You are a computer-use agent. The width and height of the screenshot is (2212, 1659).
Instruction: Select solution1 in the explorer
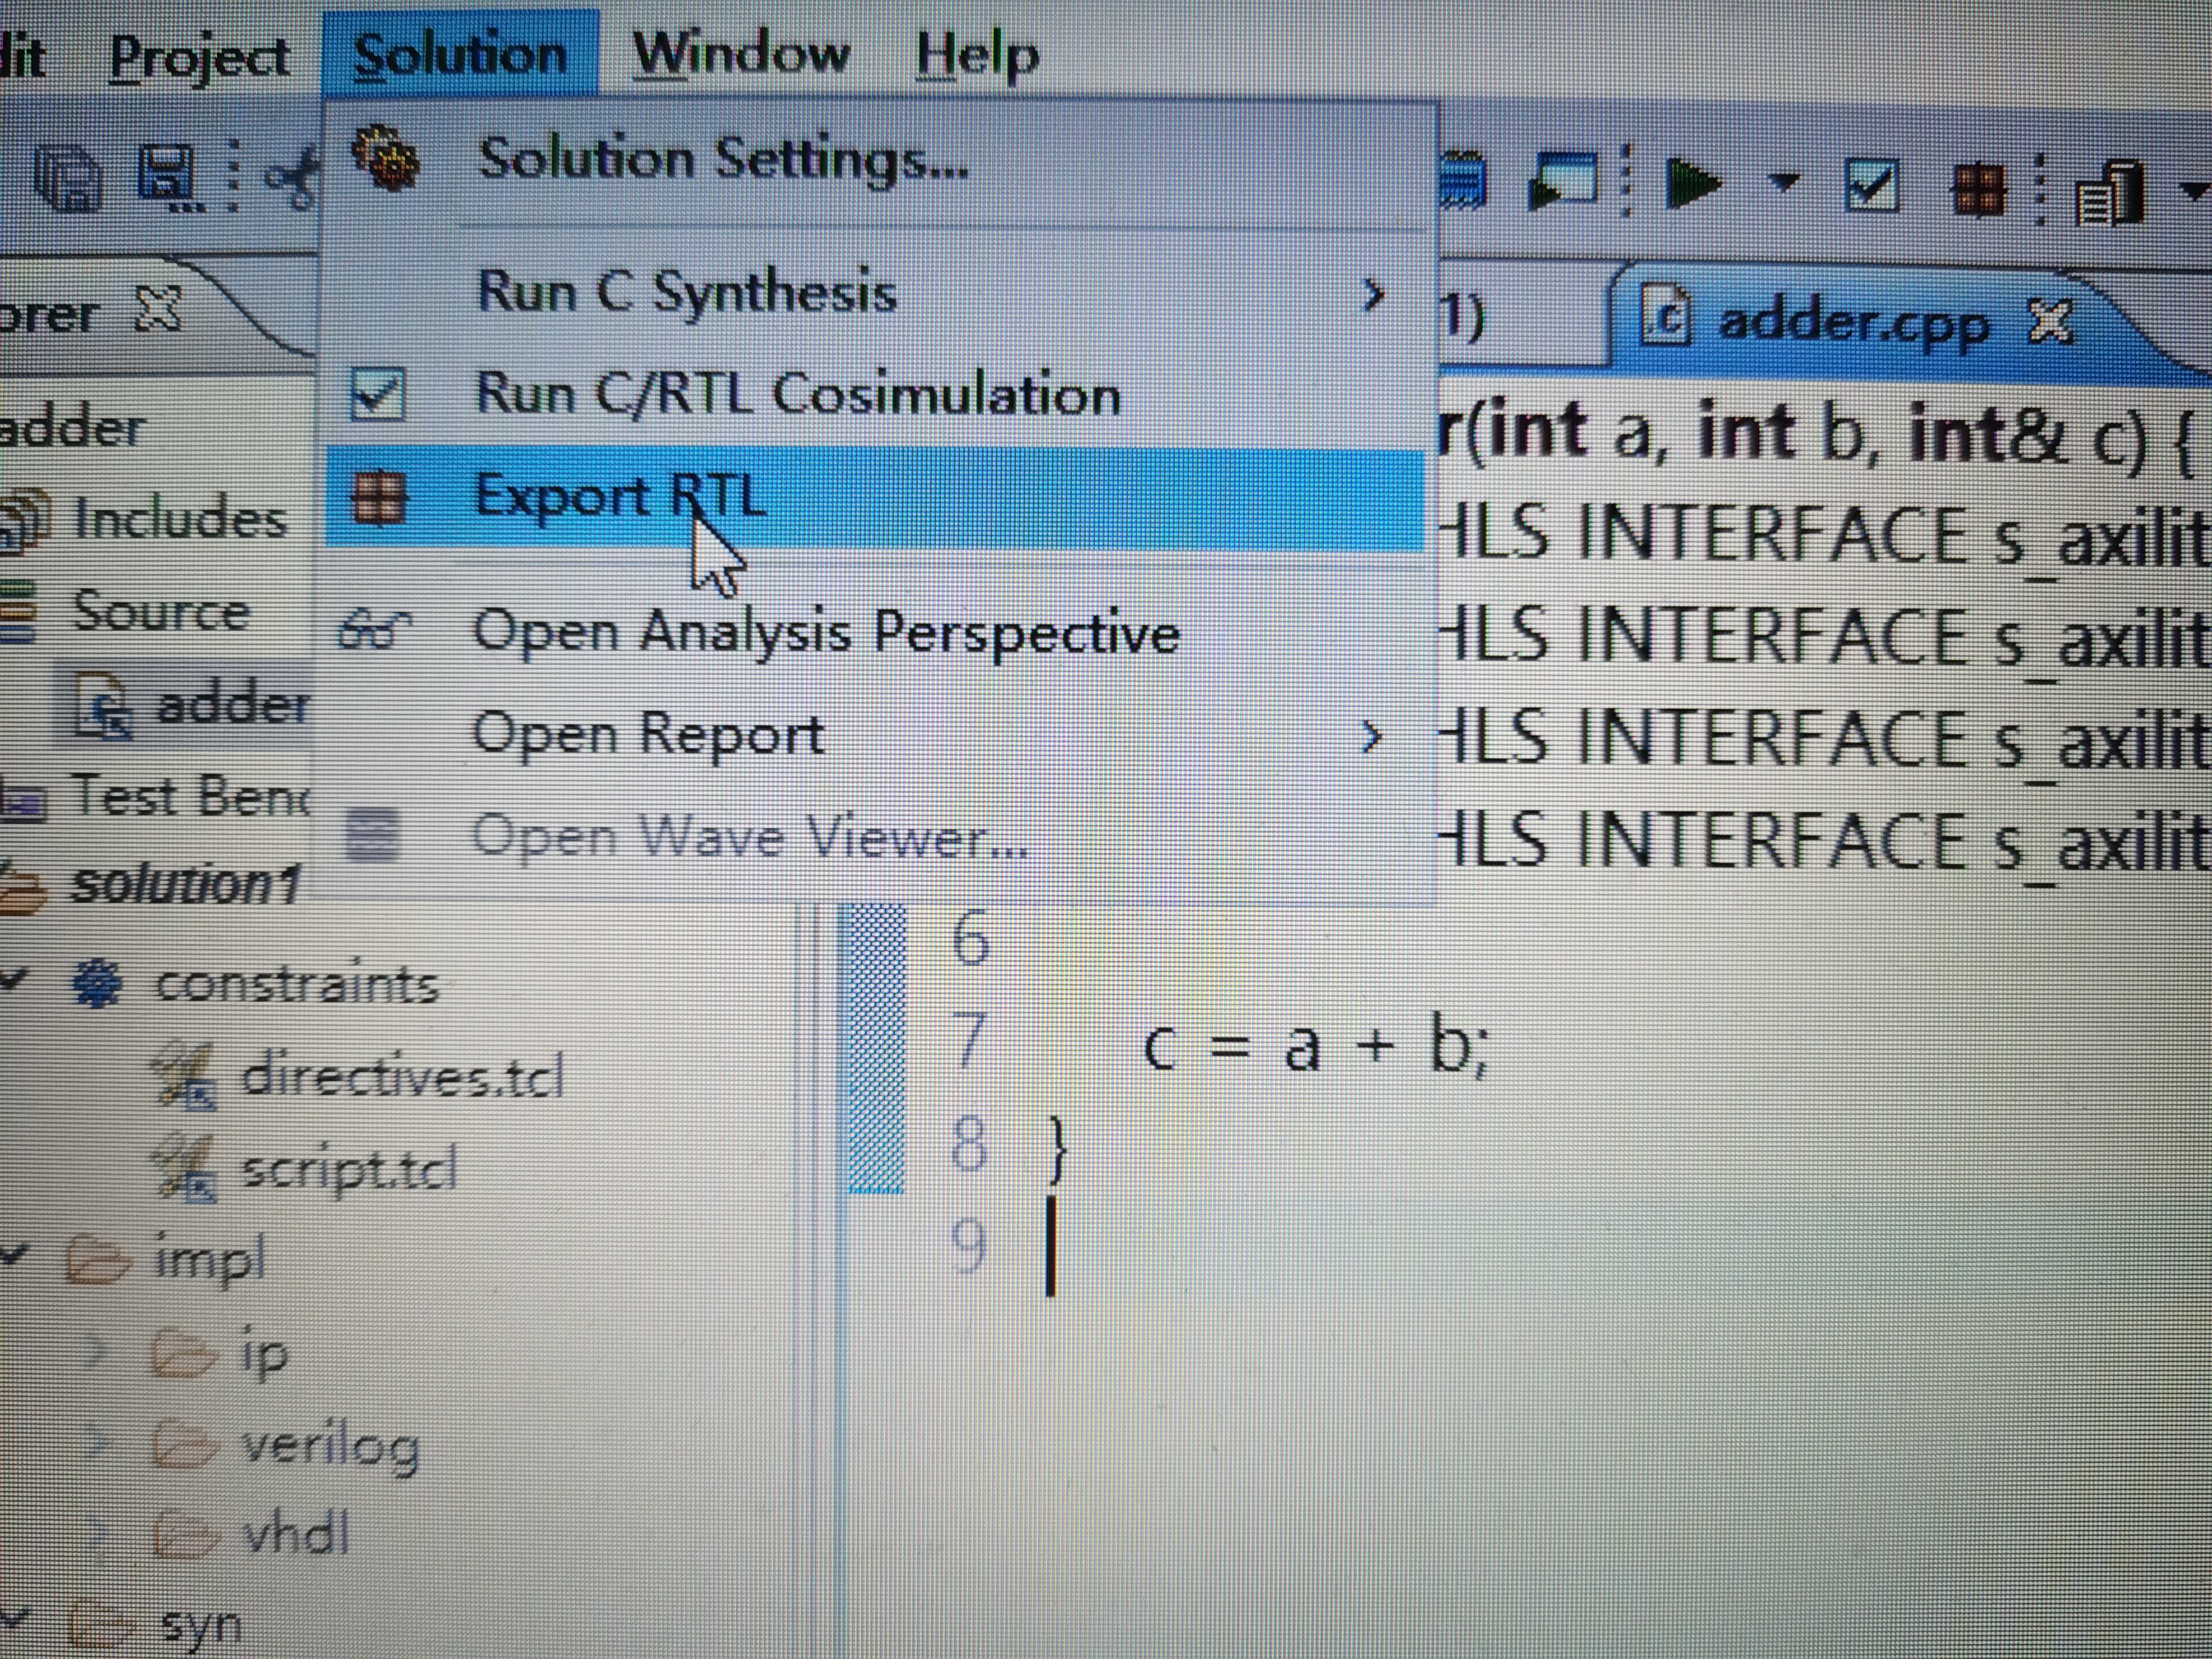tap(185, 885)
